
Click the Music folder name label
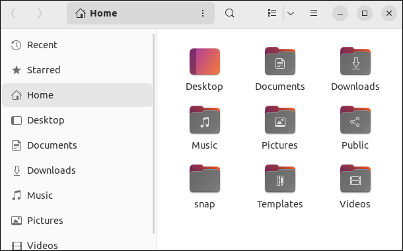click(204, 145)
